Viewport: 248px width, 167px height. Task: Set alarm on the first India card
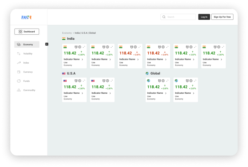click(x=76, y=47)
